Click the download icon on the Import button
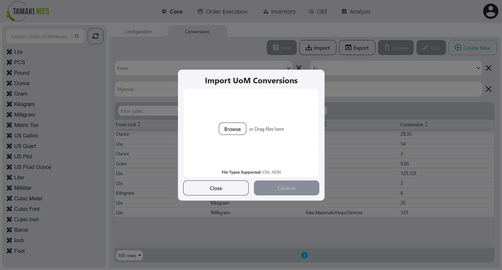The image size is (502, 270). click(309, 48)
